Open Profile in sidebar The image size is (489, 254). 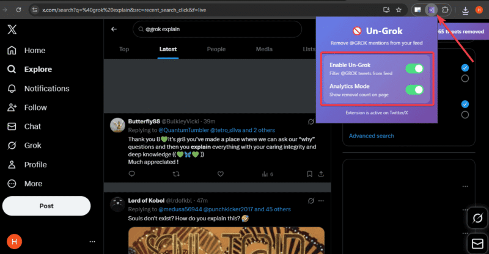tap(27, 165)
